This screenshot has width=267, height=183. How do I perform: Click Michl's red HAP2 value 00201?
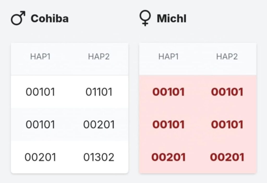227,157
